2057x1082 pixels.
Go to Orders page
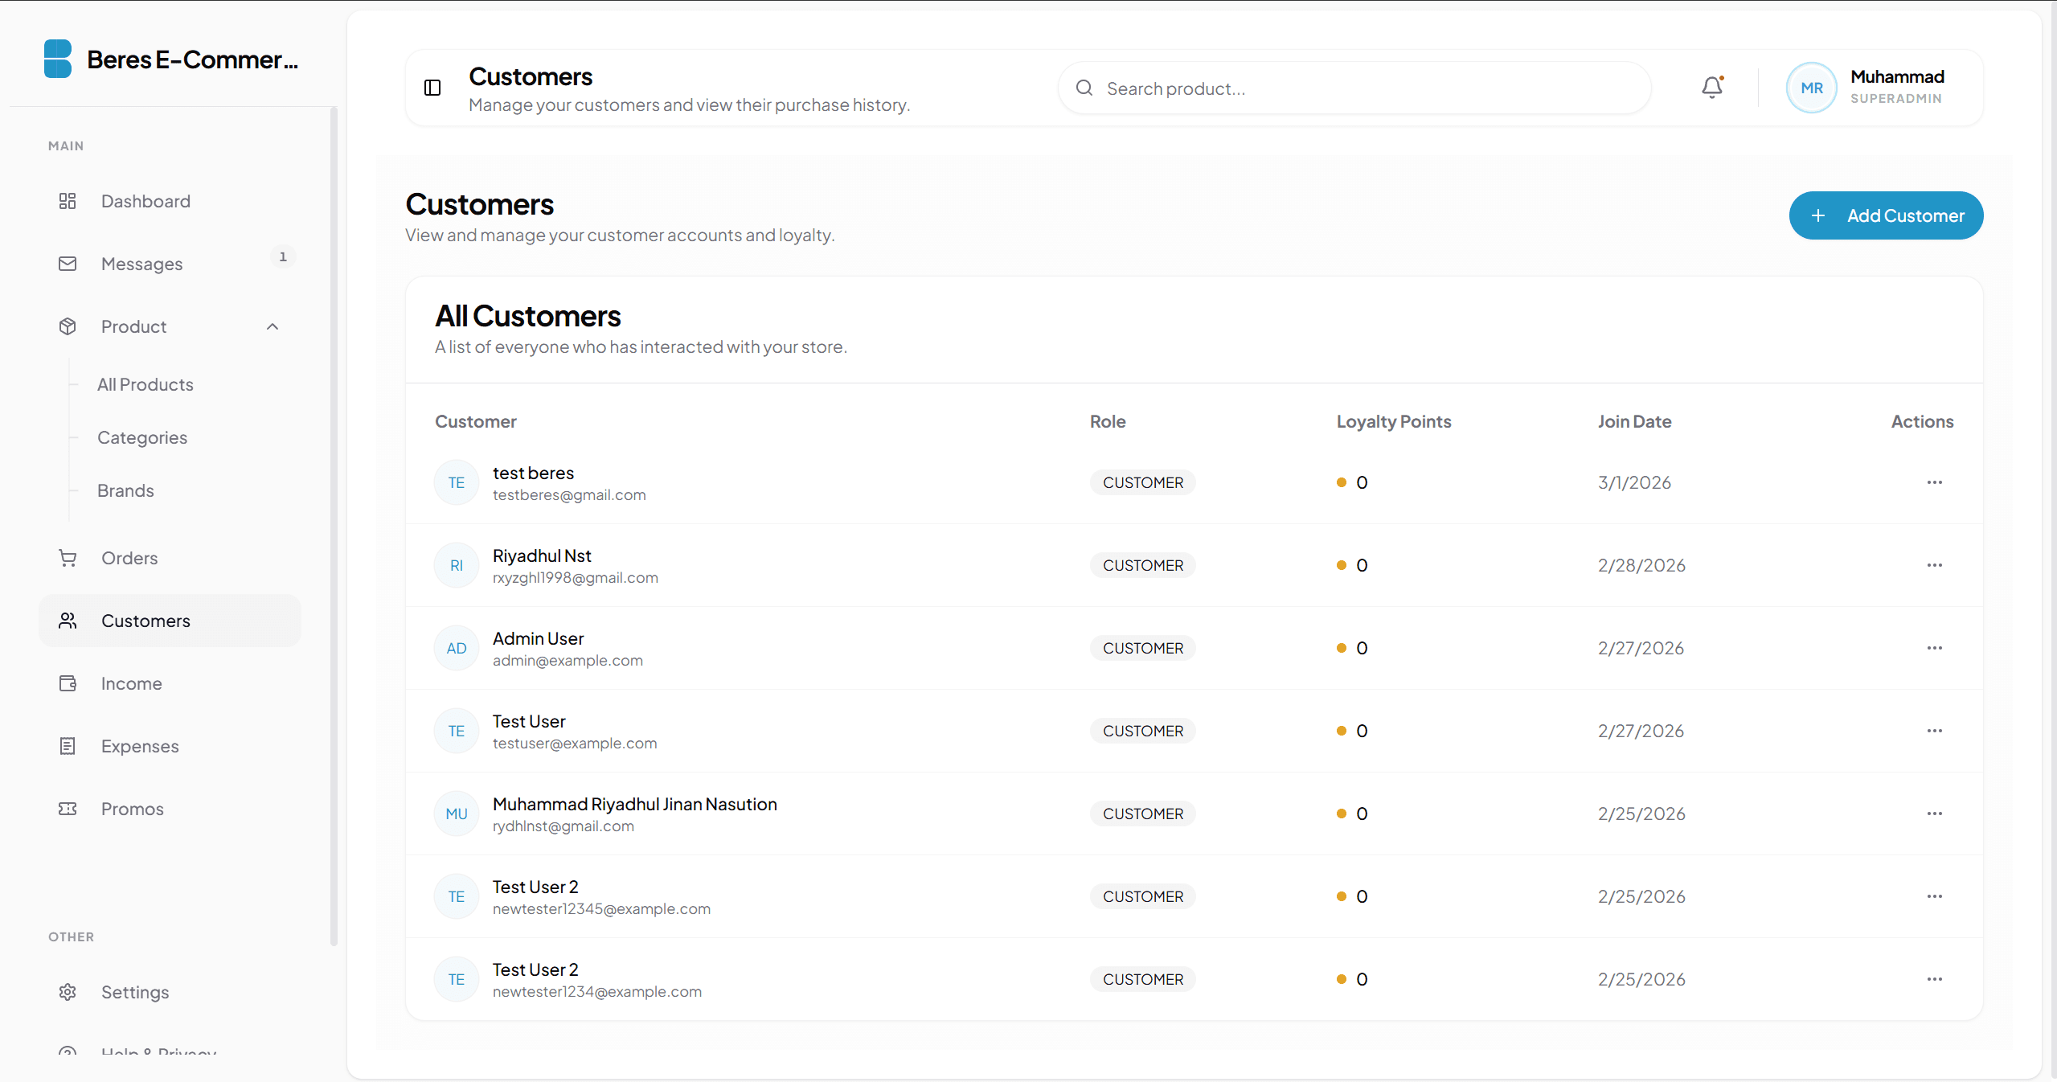(170, 558)
